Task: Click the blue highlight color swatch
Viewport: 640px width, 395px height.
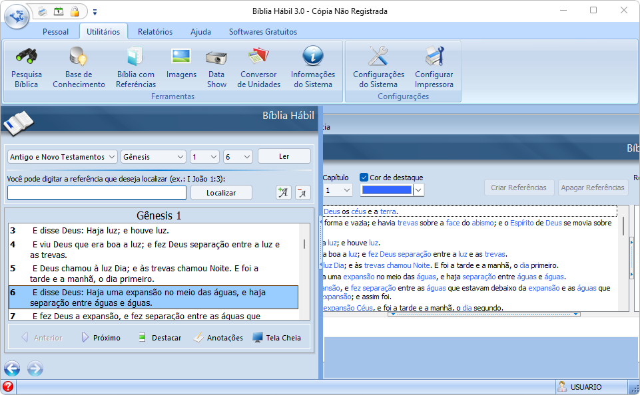Action: click(387, 190)
